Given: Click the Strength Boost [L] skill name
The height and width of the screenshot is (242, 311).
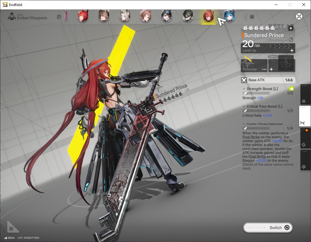Looking at the screenshot, I should point(262,89).
